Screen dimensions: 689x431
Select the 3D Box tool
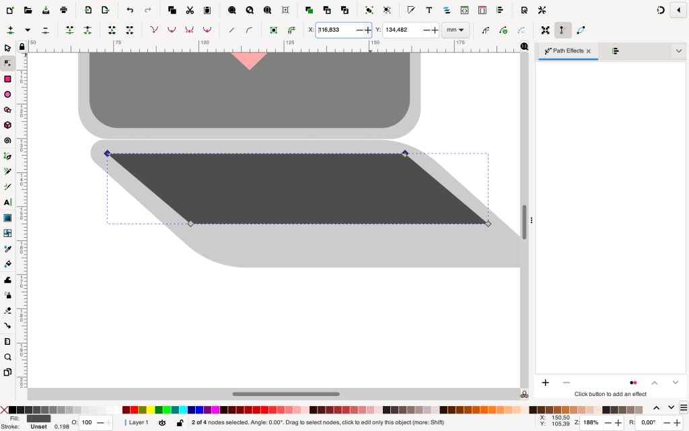click(x=7, y=125)
